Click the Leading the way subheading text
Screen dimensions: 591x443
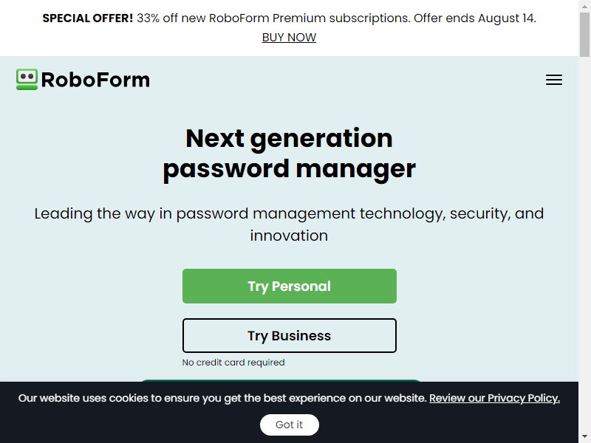click(289, 224)
